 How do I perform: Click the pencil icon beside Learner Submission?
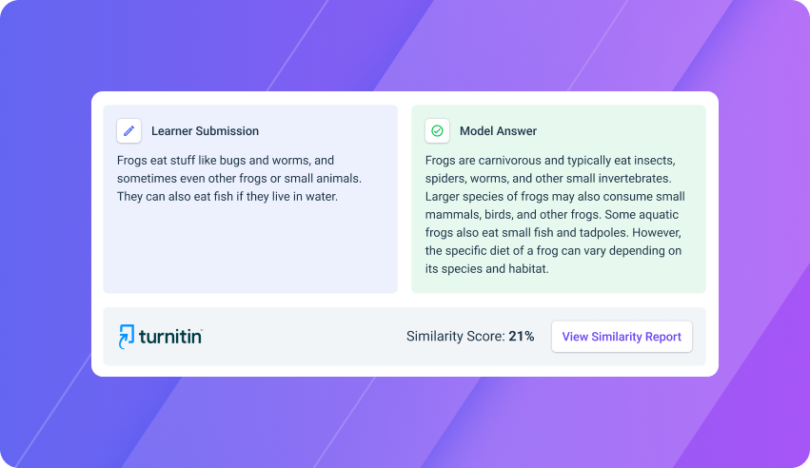[x=128, y=130]
